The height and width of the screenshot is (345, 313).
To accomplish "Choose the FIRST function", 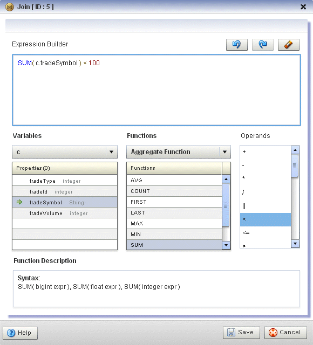I will click(x=174, y=202).
